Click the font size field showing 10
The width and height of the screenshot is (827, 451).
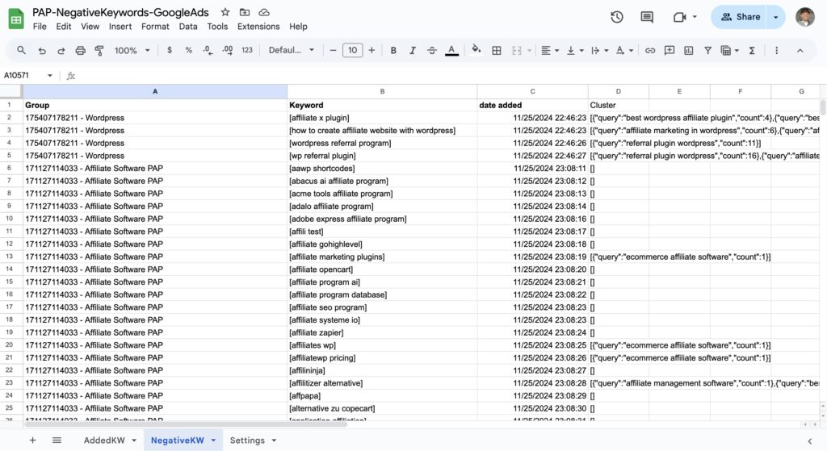352,50
